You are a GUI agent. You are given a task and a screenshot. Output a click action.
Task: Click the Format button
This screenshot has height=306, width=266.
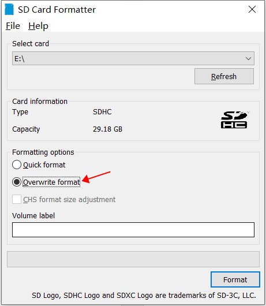click(235, 279)
